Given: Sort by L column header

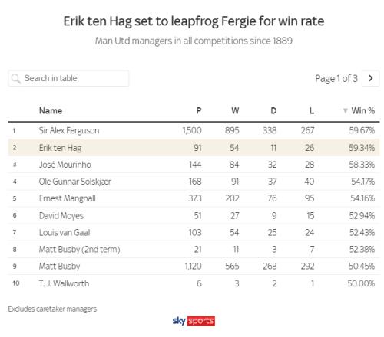Looking at the screenshot, I should point(312,111).
